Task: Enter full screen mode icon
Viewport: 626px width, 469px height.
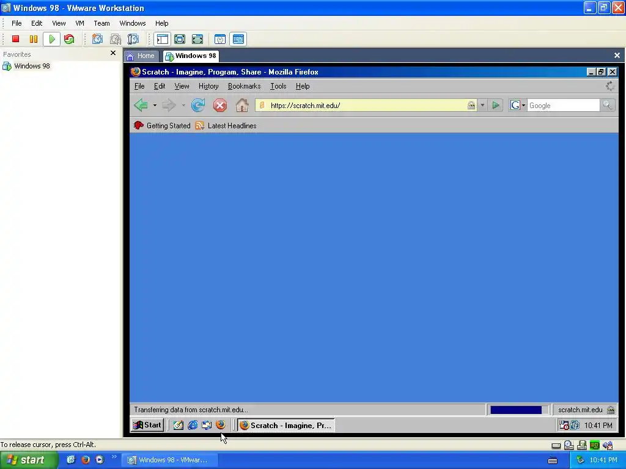Action: point(197,39)
